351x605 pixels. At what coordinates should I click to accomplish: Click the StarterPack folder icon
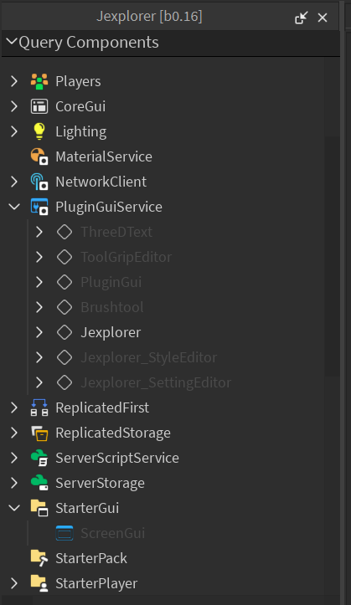(39, 558)
